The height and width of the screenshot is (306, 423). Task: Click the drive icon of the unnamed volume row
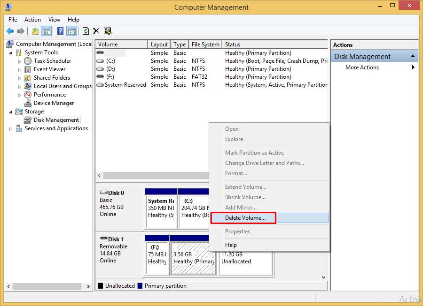(x=100, y=52)
